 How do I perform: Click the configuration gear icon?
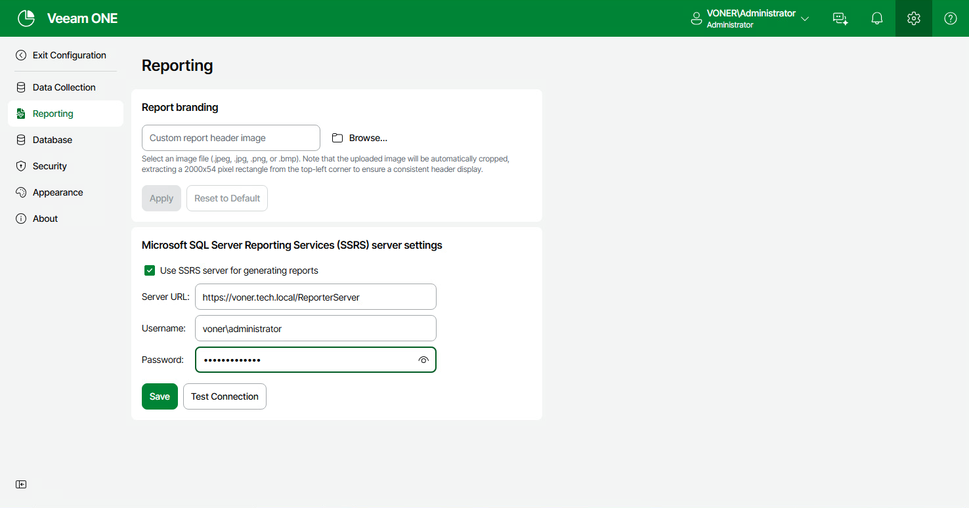(914, 18)
